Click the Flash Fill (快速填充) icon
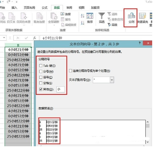156x147 pixels. coord(143,16)
